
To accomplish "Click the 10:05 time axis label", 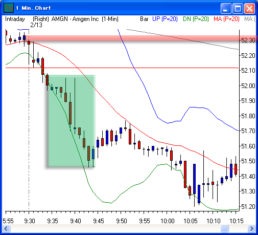I will point(191,221).
